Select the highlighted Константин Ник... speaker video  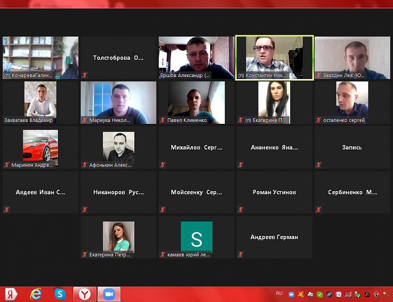[275, 58]
